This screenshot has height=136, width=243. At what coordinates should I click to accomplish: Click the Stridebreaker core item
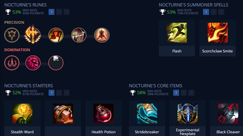(147, 114)
